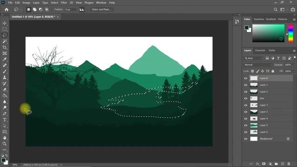This screenshot has height=167, width=297.
Task: Hide Layer 2 using its eye icon
Action: point(245,92)
